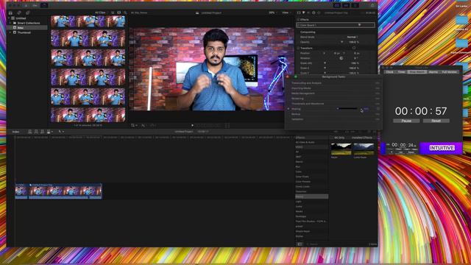Select the Keyer effect thumbnail
471x265 pixels.
[341, 149]
